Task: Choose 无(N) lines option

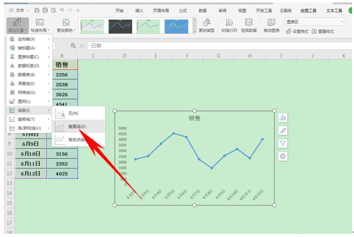Action: (79, 113)
